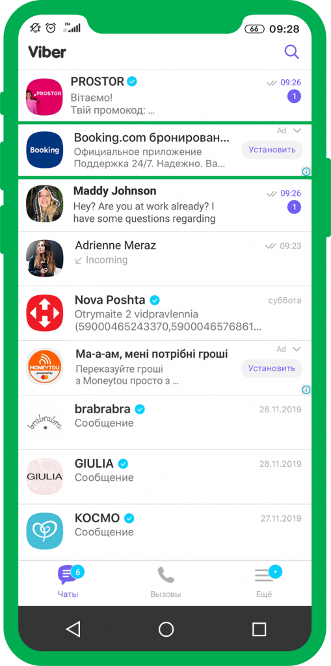Tap the Android back triangle button

[x=73, y=629]
